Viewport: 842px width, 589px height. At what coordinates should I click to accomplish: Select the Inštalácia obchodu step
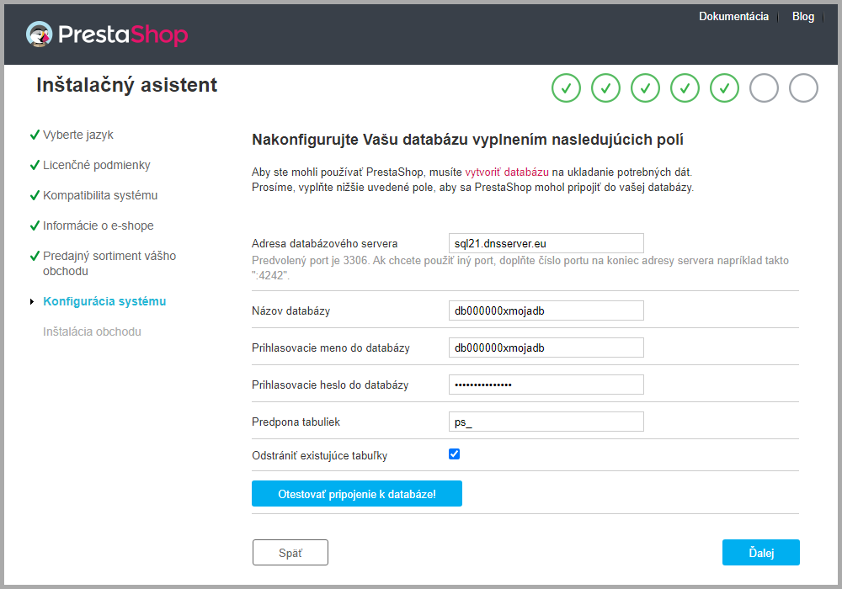tap(92, 332)
